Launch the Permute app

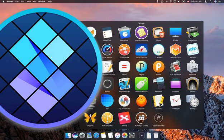192,67
